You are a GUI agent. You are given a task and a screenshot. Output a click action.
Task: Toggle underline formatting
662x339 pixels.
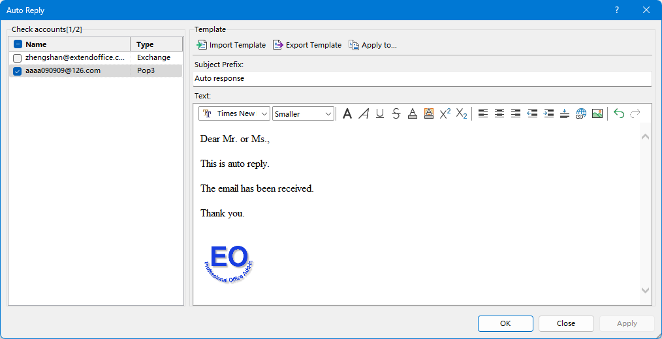[x=380, y=114]
